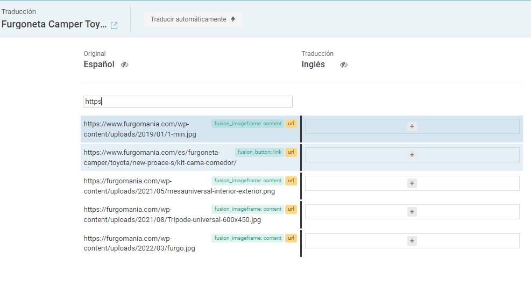531x286 pixels.
Task: Toggle the eye icon next to Español
Action: pos(124,65)
